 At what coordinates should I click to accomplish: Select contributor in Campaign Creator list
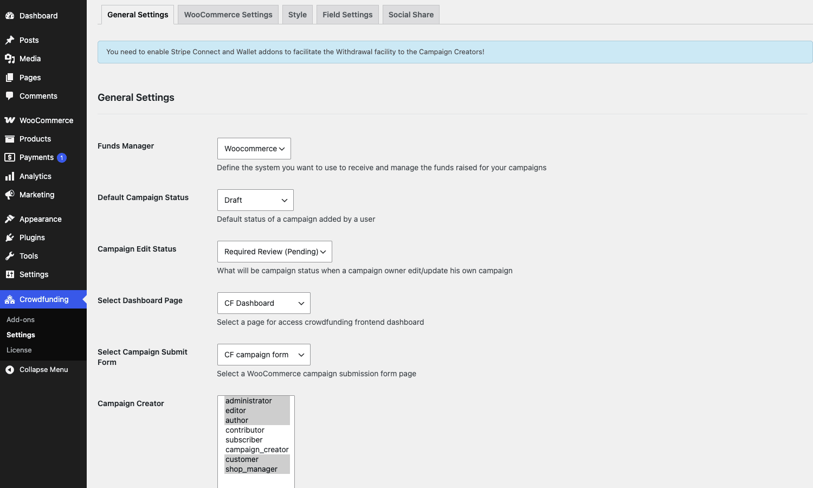pyautogui.click(x=257, y=430)
